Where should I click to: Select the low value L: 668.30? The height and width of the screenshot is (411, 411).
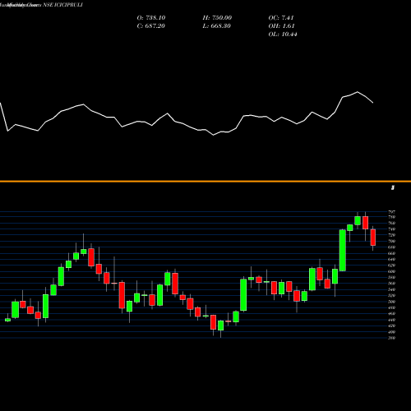(216, 26)
